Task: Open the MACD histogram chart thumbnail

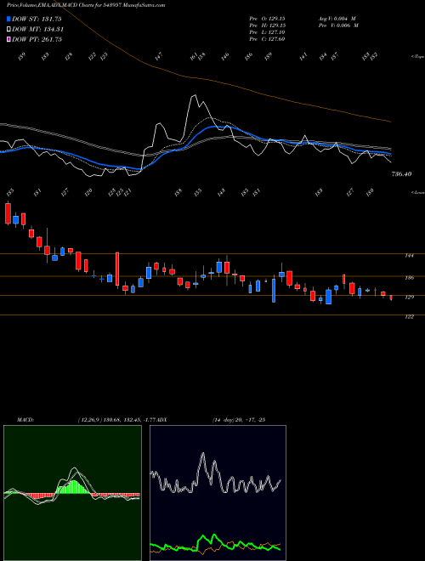Action: click(x=72, y=493)
